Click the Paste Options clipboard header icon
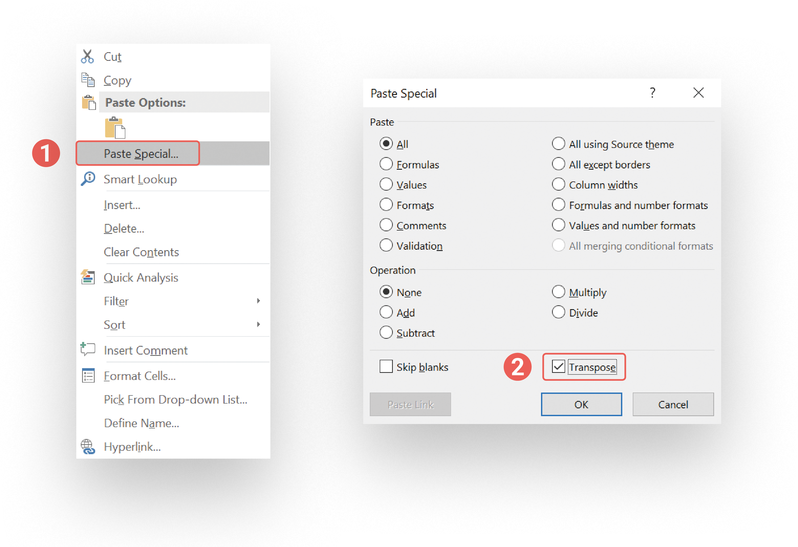This screenshot has height=547, width=798. [x=89, y=102]
